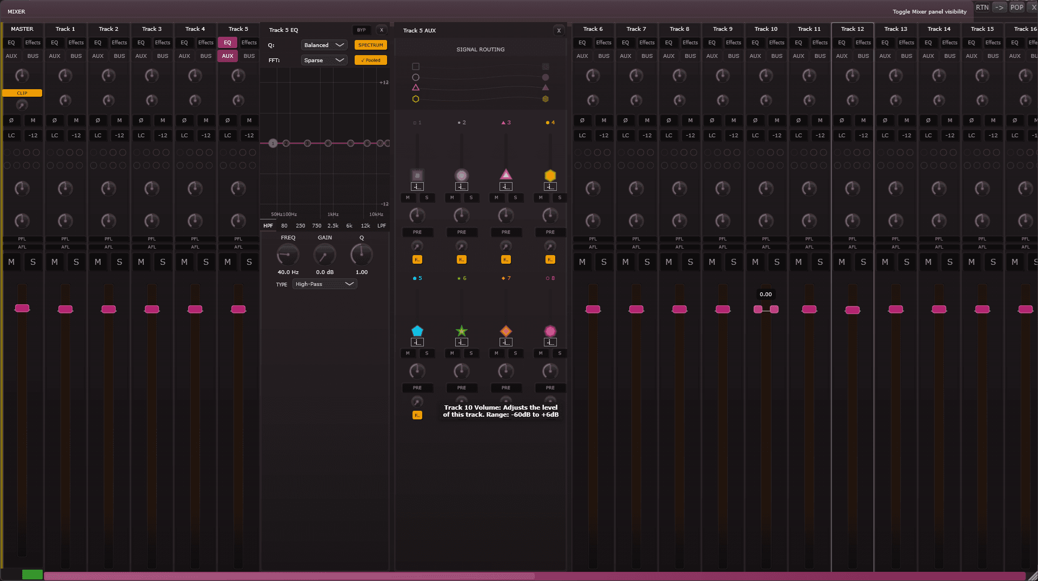Bypass the Track 5 EQ with BYP
This screenshot has height=581, width=1038.
point(361,30)
